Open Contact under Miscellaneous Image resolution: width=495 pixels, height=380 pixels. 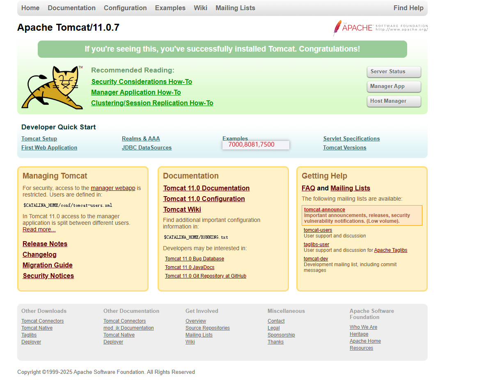point(276,321)
